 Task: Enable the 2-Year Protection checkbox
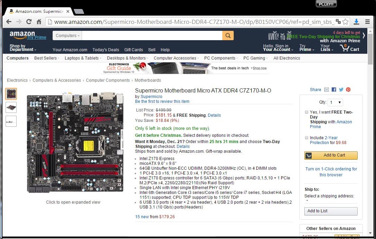(x=306, y=138)
